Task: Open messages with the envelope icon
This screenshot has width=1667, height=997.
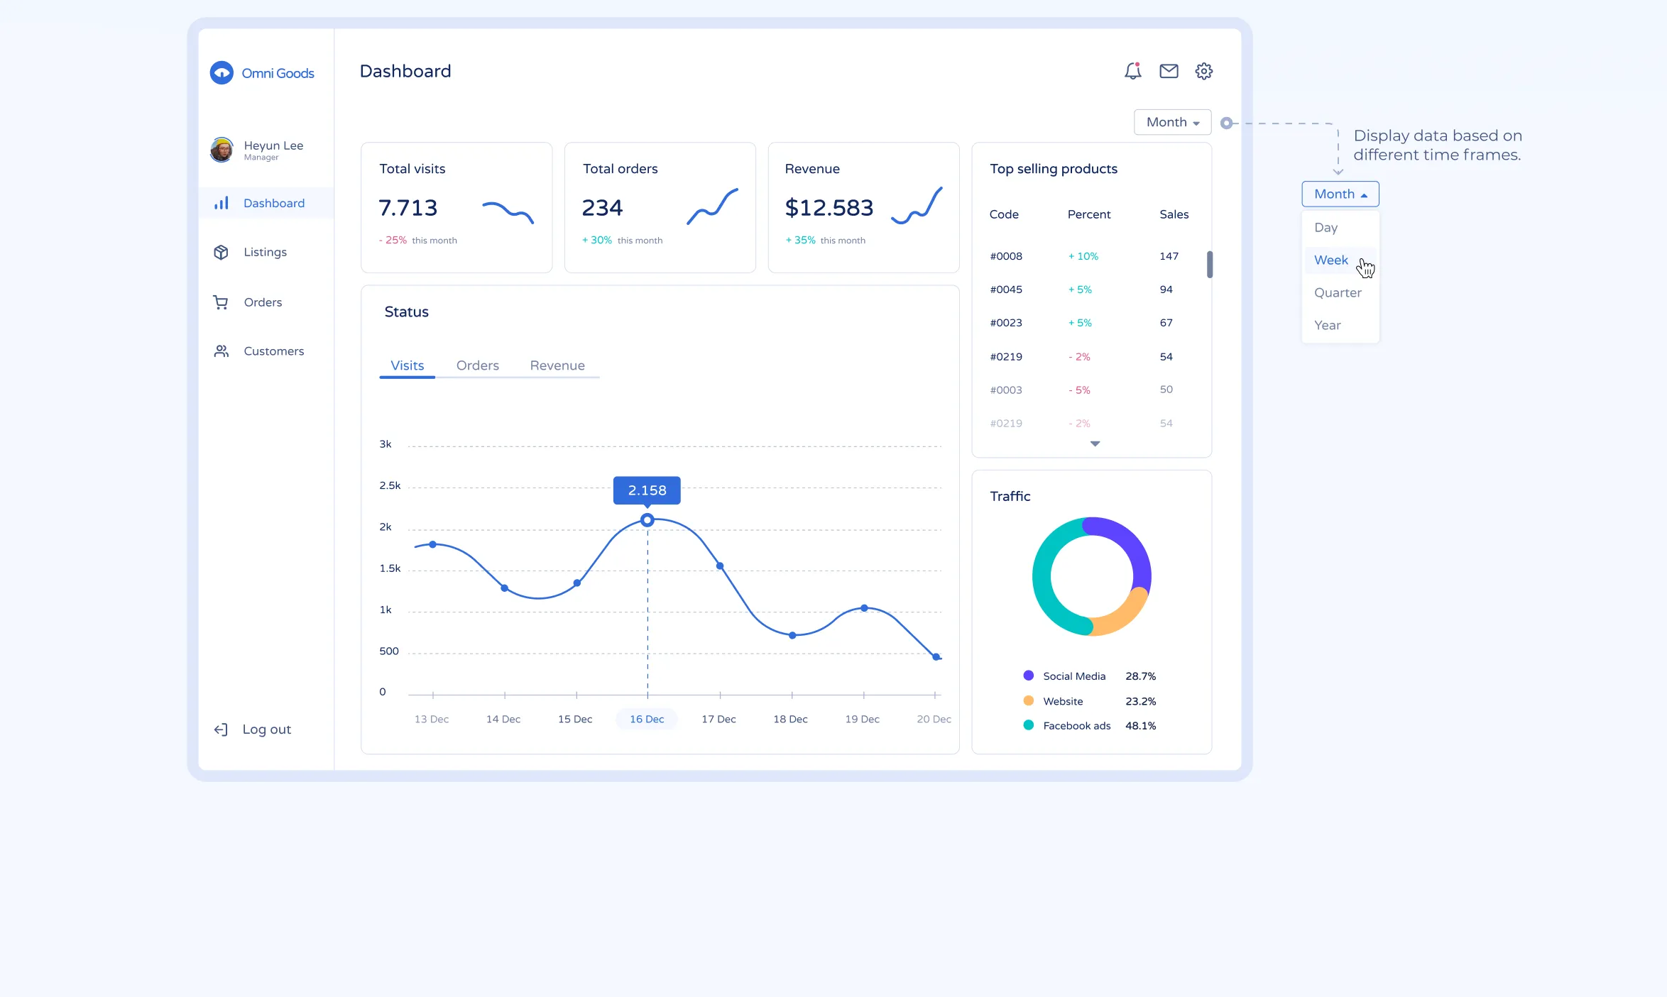Action: click(1169, 71)
